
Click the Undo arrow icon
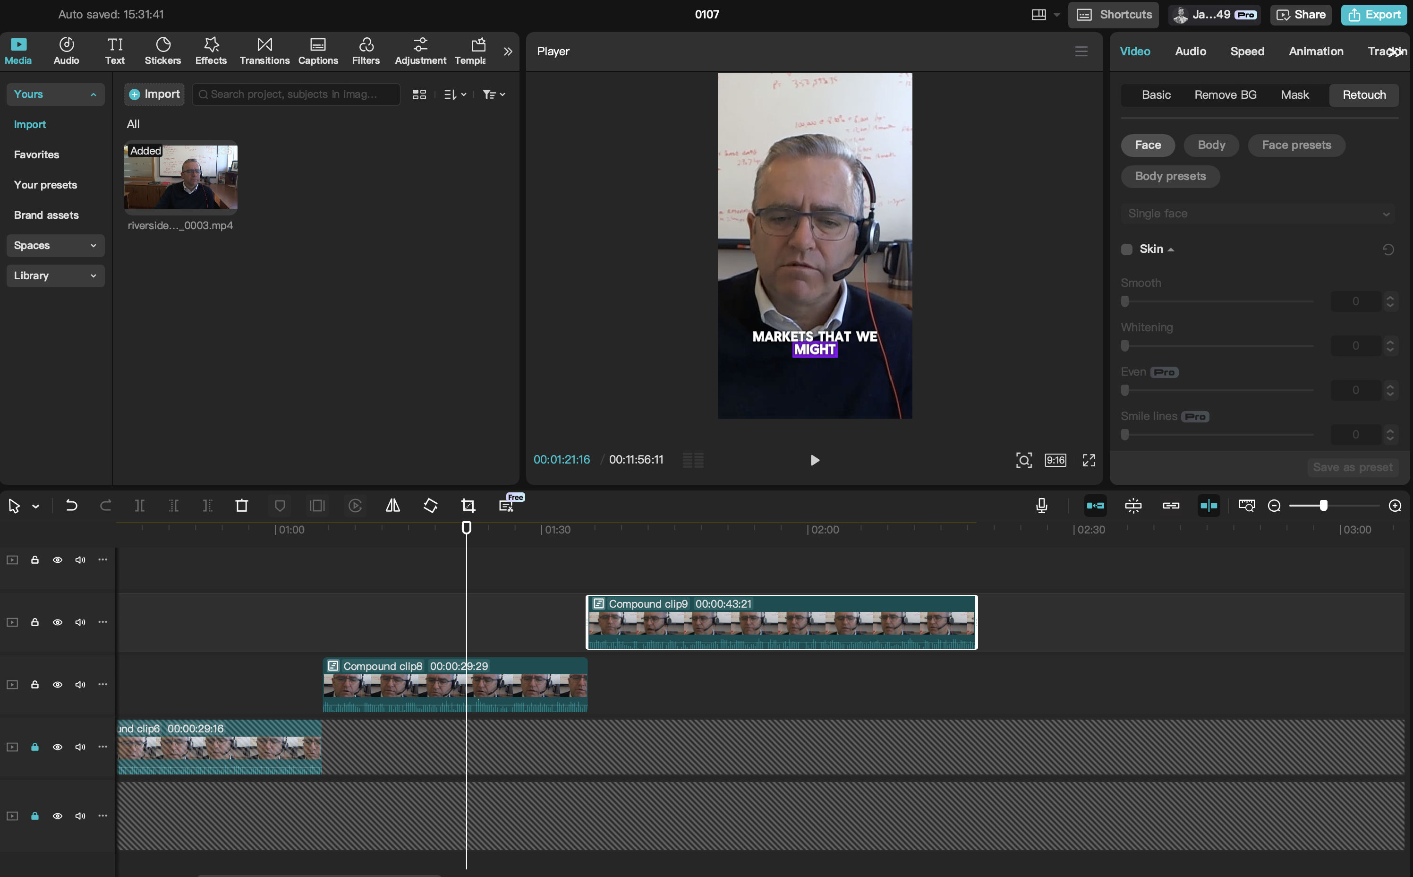pyautogui.click(x=71, y=506)
